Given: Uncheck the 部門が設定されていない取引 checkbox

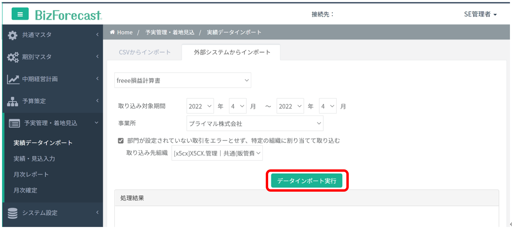Looking at the screenshot, I should coord(120,141).
